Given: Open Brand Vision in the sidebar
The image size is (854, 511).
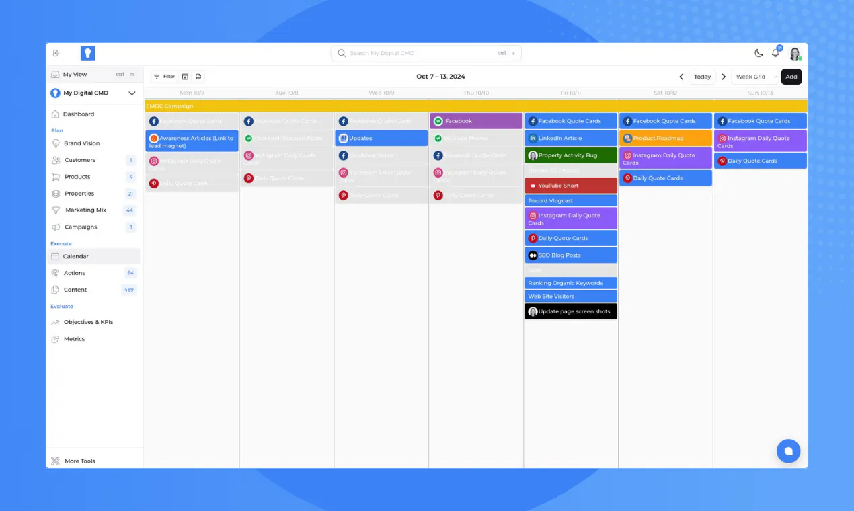Looking at the screenshot, I should click(x=94, y=143).
